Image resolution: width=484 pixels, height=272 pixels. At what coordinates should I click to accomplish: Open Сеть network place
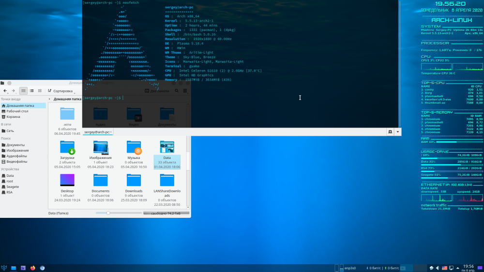point(23,131)
